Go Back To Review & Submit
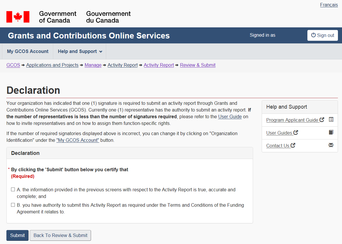Viewport: 342px width, 244px height. point(60,235)
